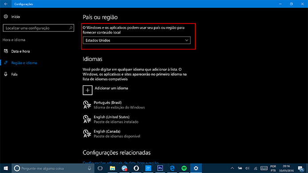
Task: Open Microsoft Edge from the taskbar
Action: pos(172,168)
